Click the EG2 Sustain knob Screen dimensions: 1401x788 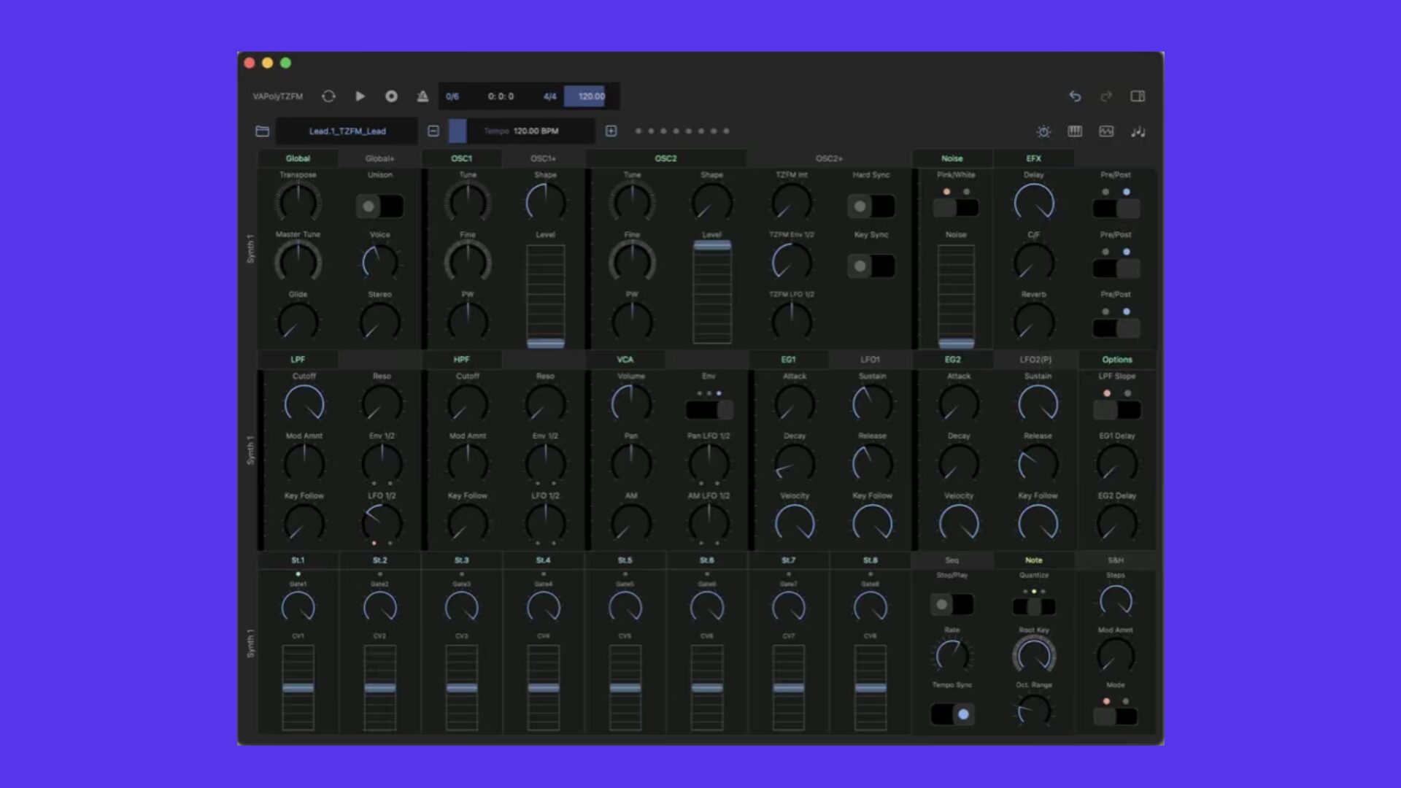[1038, 403]
